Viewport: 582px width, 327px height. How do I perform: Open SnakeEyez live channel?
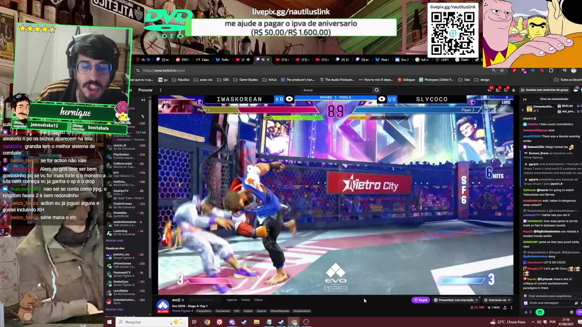pyautogui.click(x=125, y=283)
